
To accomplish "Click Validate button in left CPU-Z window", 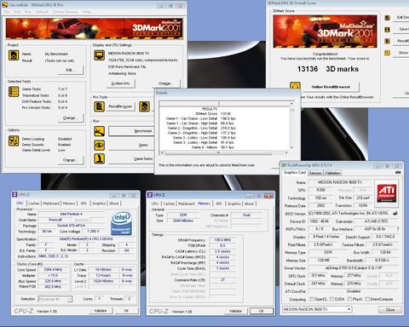I will [101, 311].
